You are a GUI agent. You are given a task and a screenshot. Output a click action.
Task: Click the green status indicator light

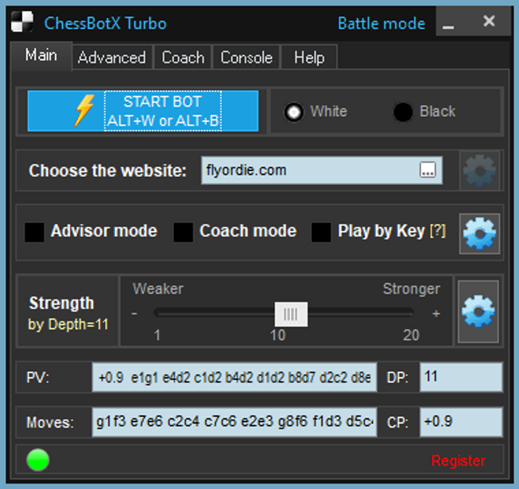click(x=38, y=460)
